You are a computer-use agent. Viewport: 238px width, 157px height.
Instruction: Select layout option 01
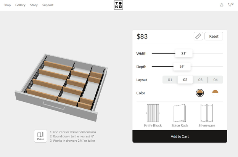(170, 80)
